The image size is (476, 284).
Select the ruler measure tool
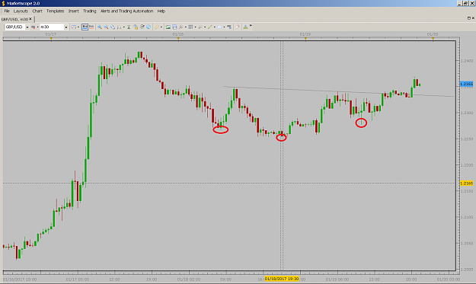click(157, 27)
